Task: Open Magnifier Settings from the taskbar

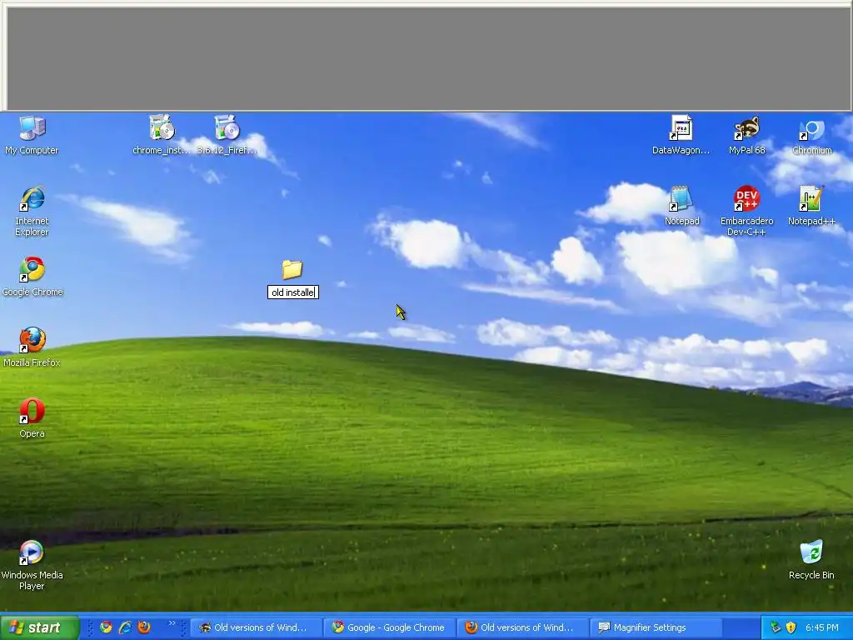Action: coord(656,627)
